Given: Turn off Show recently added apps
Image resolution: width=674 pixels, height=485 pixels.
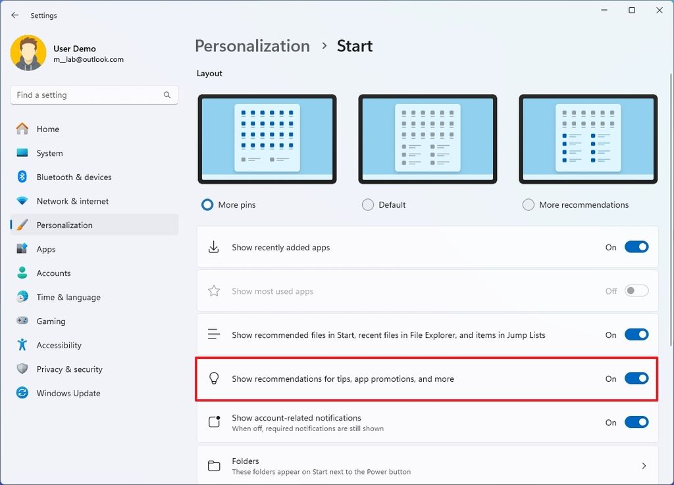Looking at the screenshot, I should point(636,246).
